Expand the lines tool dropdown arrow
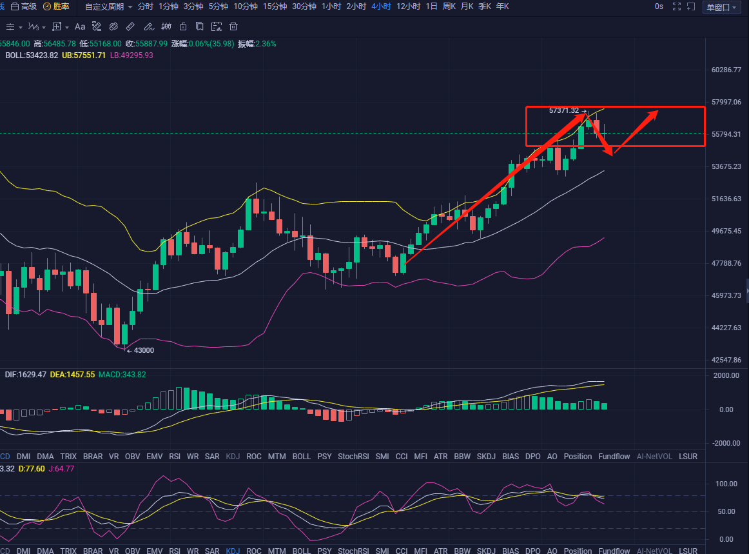749x554 pixels. tap(21, 27)
